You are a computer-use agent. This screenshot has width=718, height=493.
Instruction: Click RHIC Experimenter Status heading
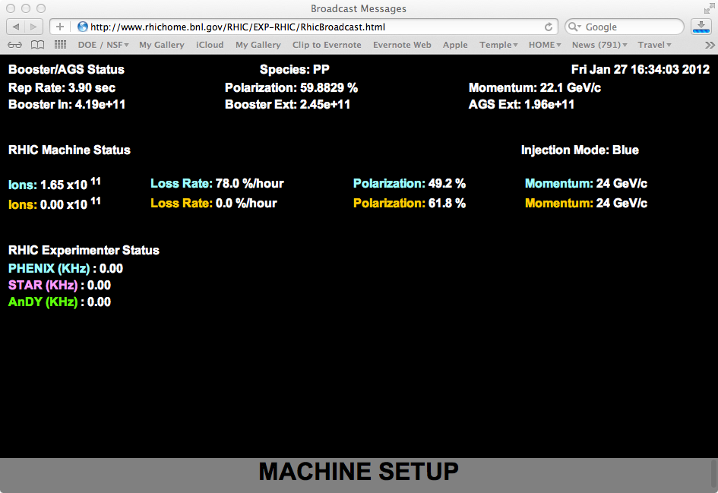click(84, 251)
